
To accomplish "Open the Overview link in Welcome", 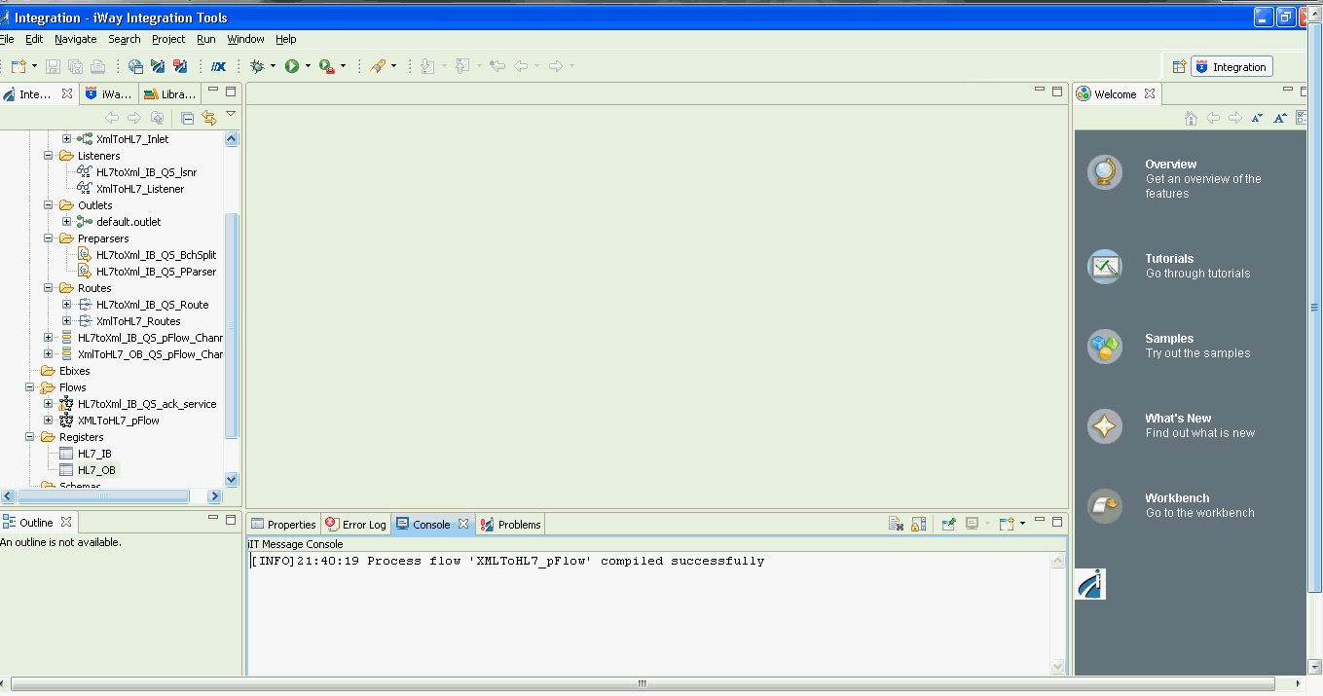I will (1170, 165).
